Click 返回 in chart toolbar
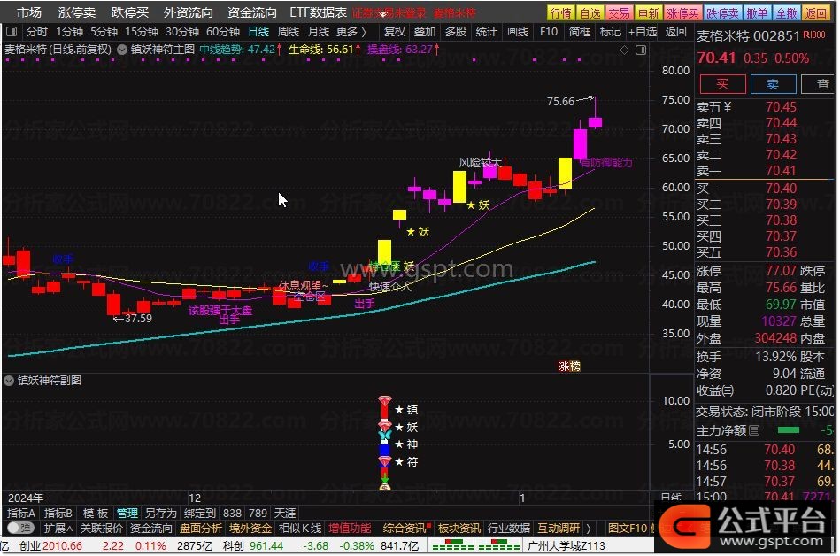 tap(676, 32)
